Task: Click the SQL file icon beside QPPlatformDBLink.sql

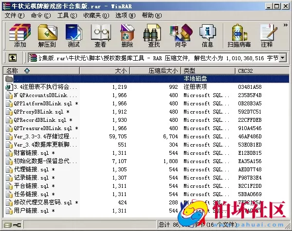Action: tap(9, 103)
